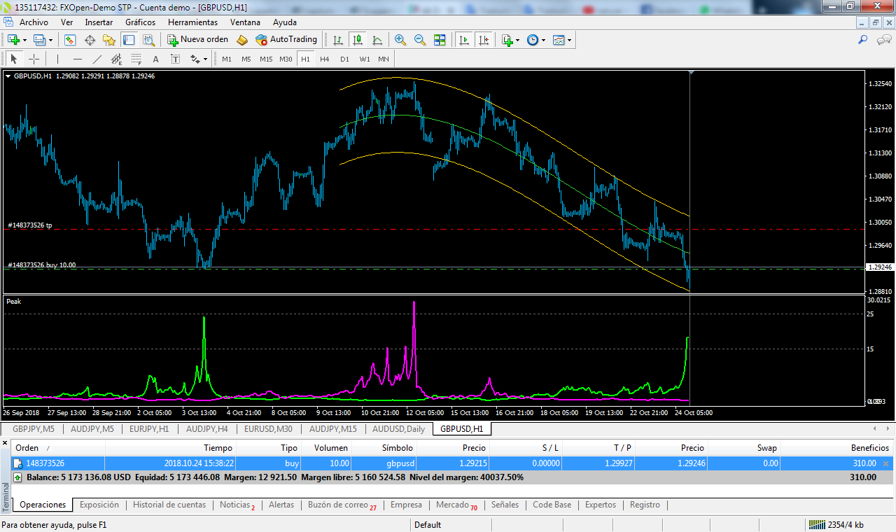Click the zoom out magnifier icon
Image resolution: width=896 pixels, height=532 pixels.
click(x=420, y=40)
